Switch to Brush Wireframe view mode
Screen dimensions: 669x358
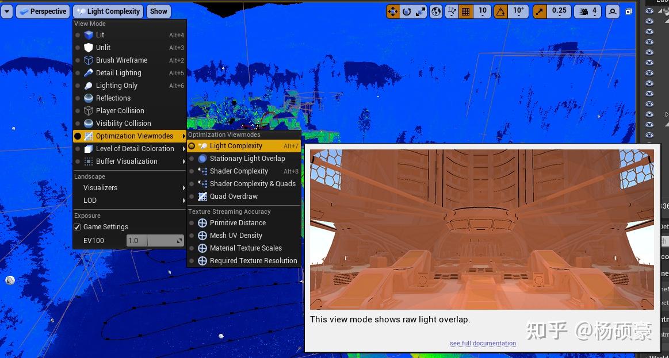129,60
